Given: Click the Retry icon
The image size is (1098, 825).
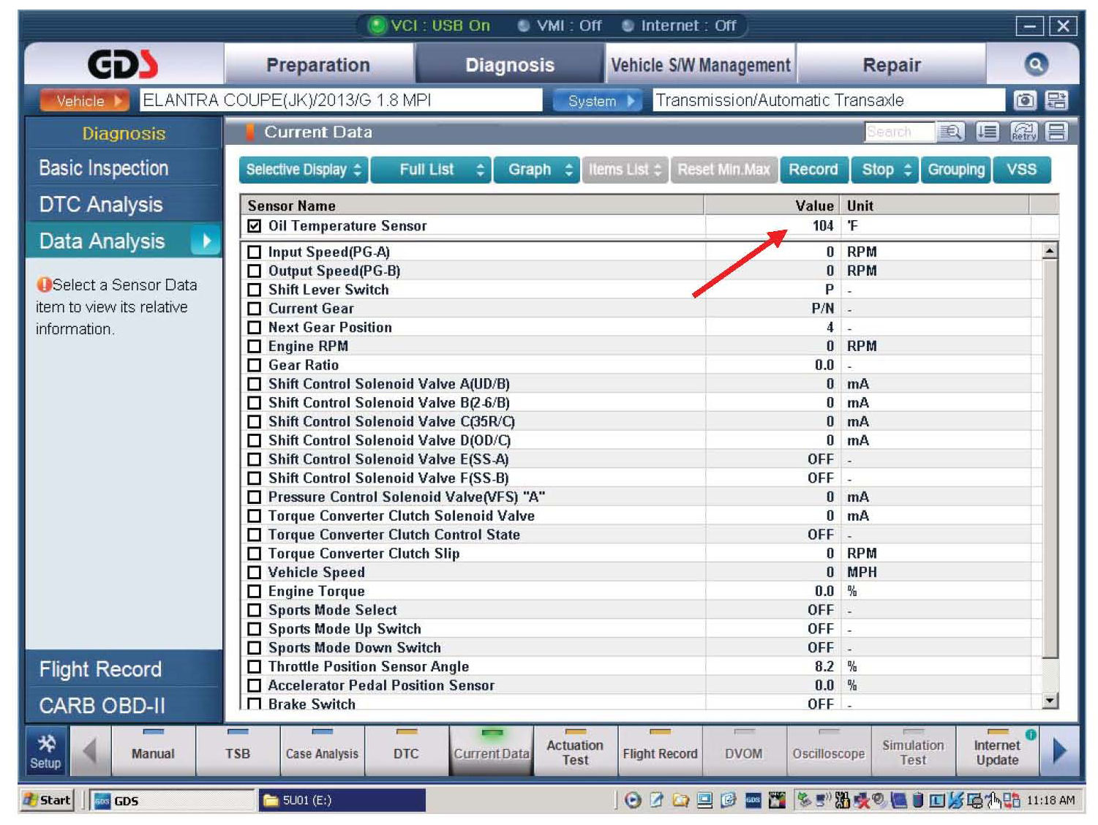Looking at the screenshot, I should [1023, 132].
